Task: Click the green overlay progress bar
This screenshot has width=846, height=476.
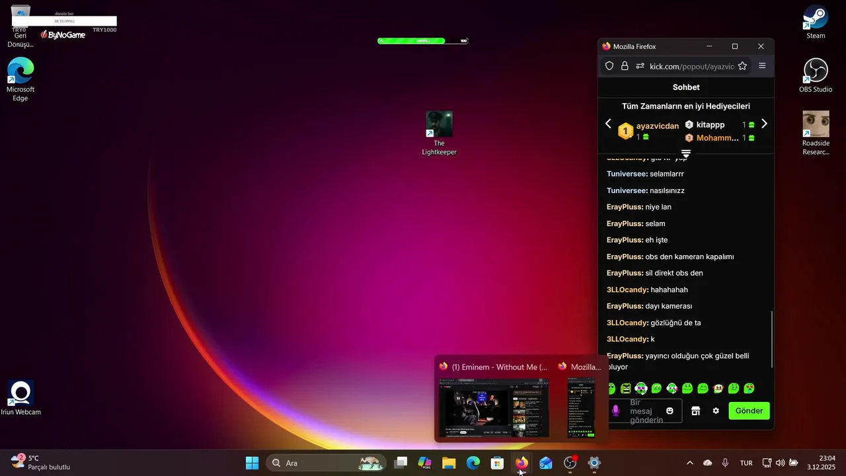Action: pos(423,41)
